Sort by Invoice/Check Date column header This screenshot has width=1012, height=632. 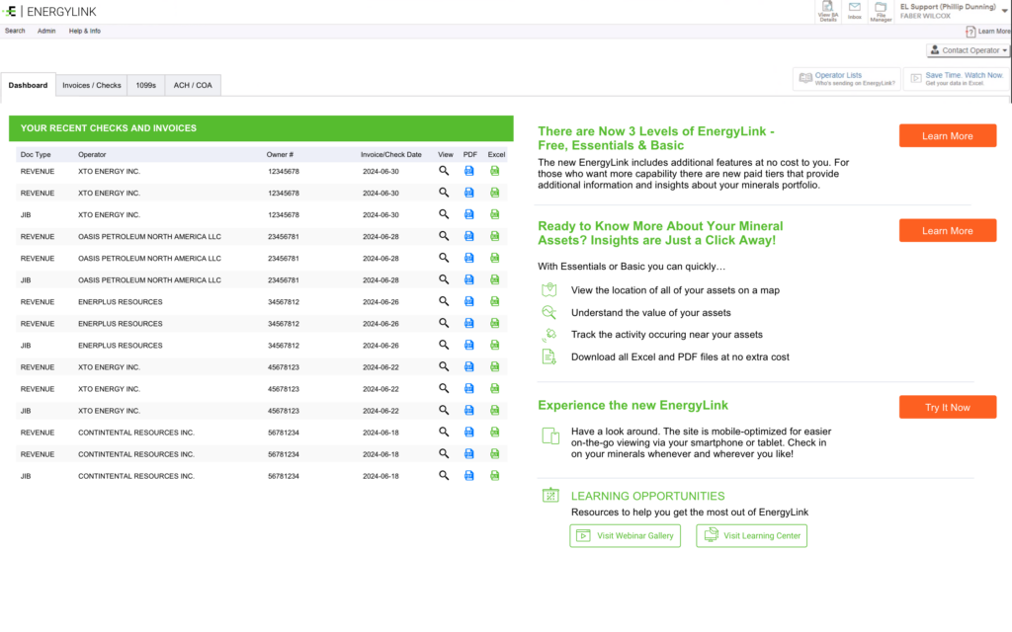(x=391, y=155)
